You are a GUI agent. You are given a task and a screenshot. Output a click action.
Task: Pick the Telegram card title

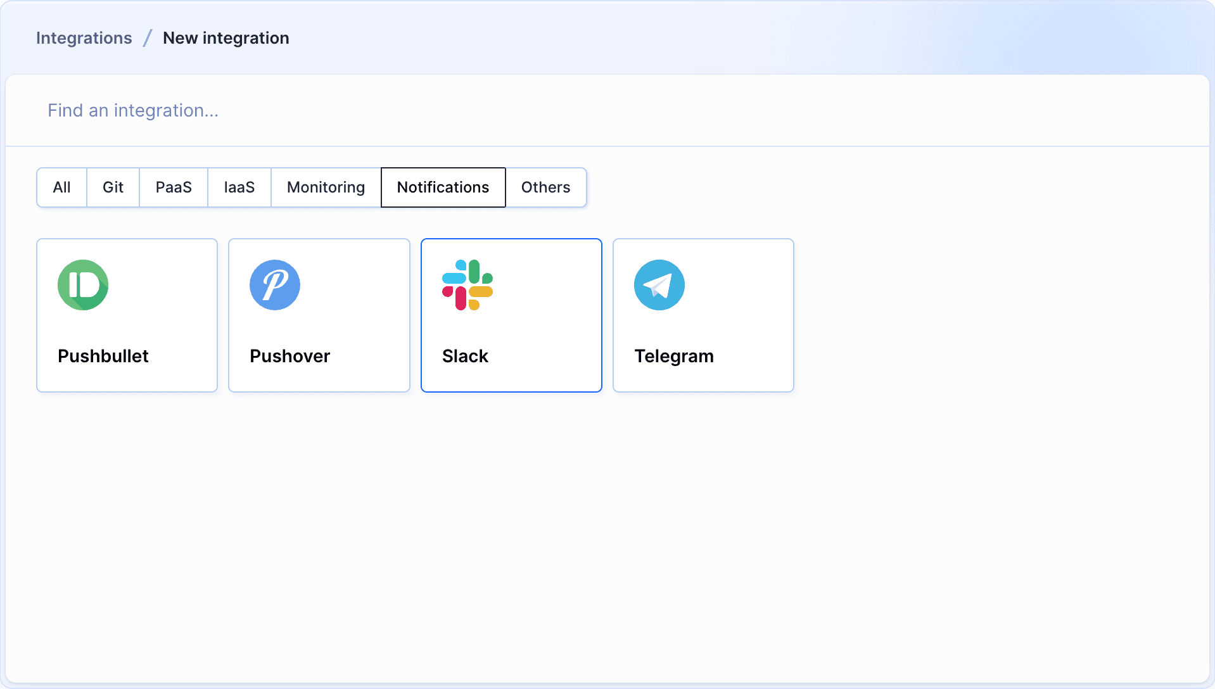[674, 357]
